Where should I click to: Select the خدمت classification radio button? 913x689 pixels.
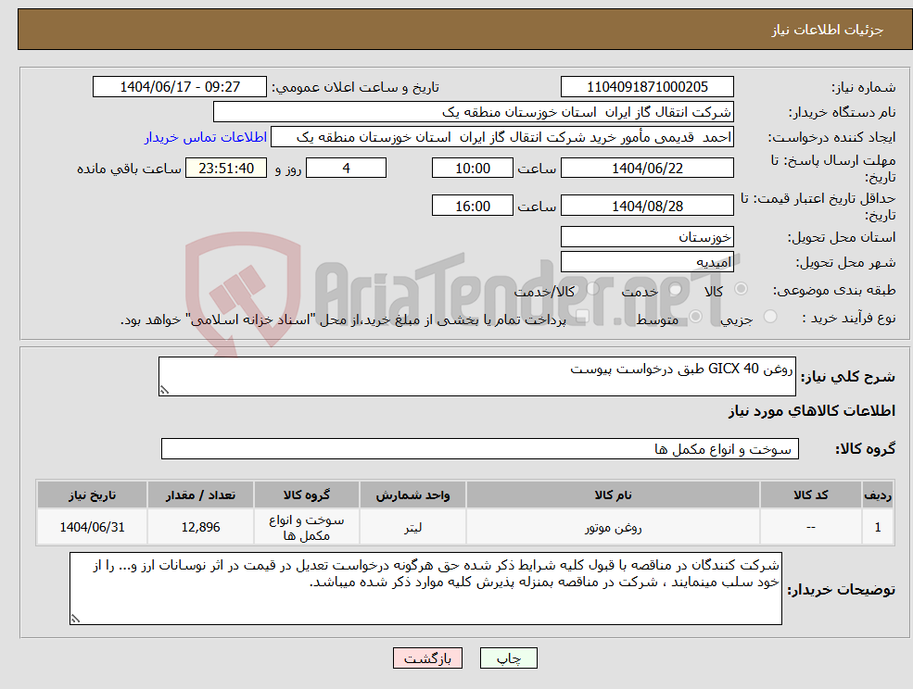pyautogui.click(x=675, y=290)
